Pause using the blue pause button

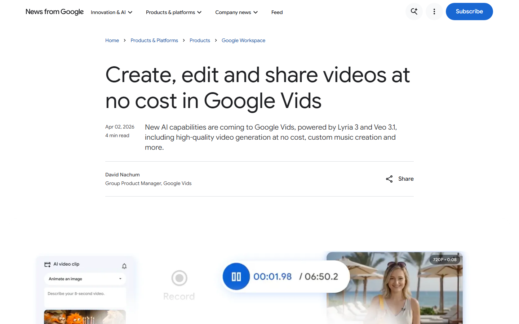click(x=236, y=276)
